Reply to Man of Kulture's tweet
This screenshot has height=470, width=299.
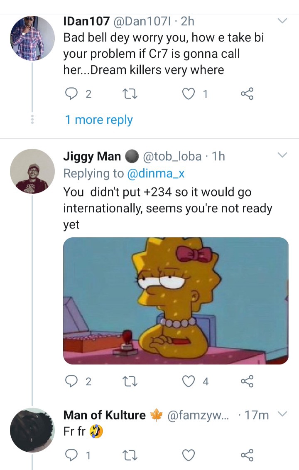(71, 455)
